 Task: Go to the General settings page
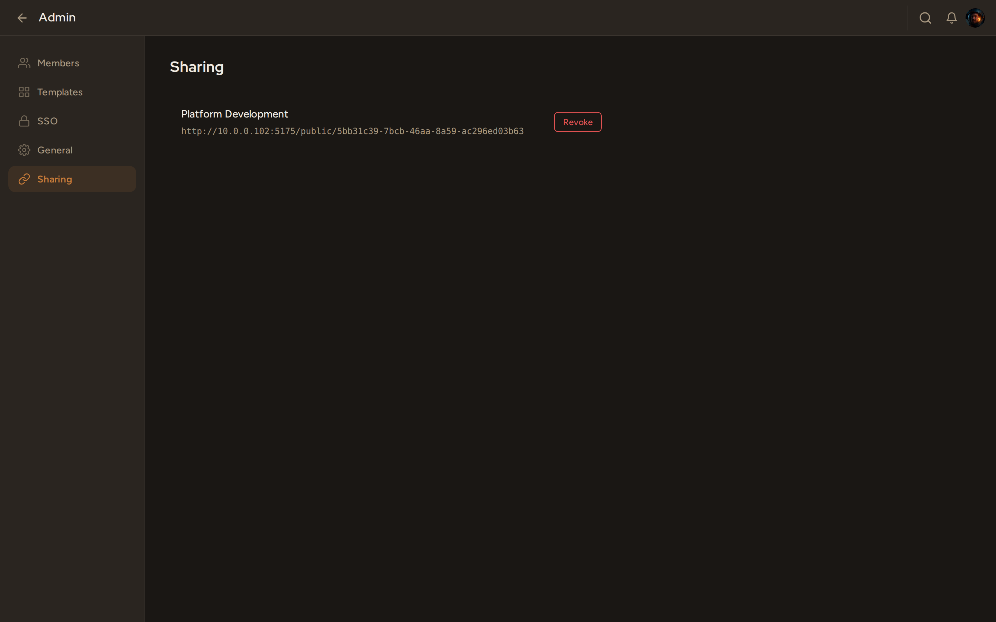55,150
